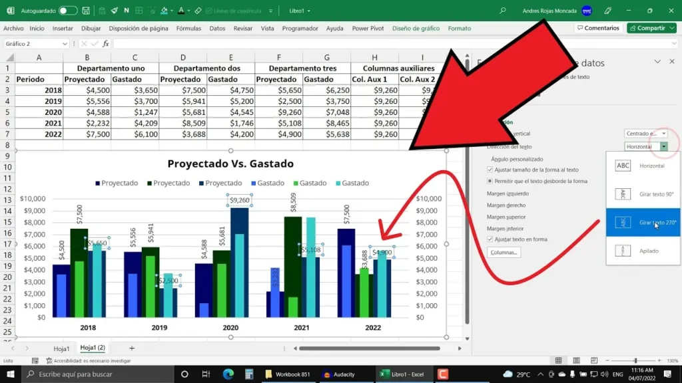Select the Girar texto 90° option icon
The height and width of the screenshot is (383, 682).
point(623,194)
